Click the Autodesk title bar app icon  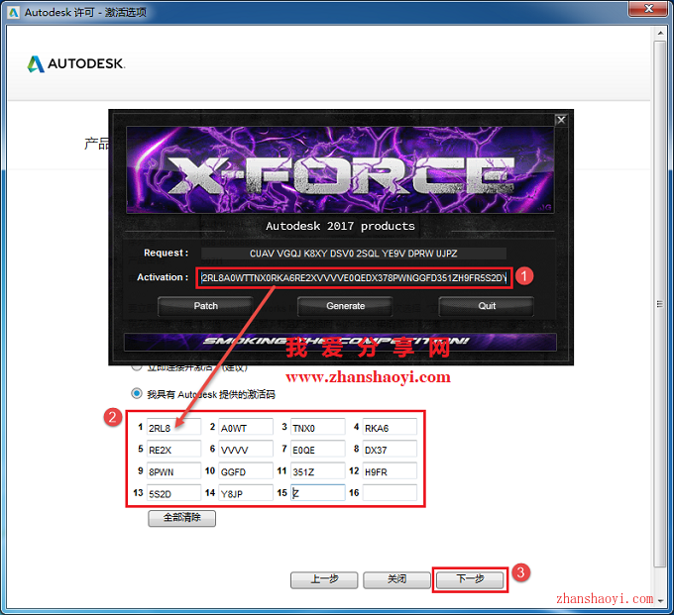click(14, 12)
